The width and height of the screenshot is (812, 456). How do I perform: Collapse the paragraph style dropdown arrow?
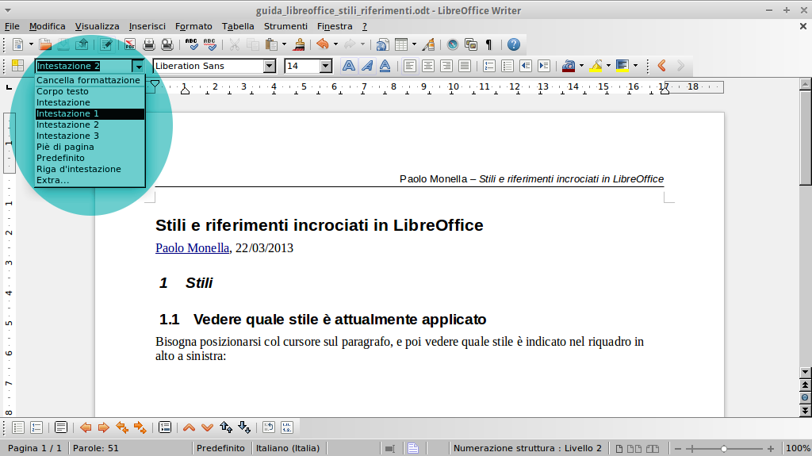pyautogui.click(x=138, y=66)
